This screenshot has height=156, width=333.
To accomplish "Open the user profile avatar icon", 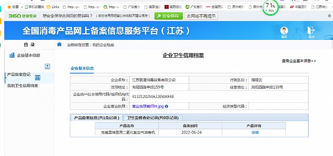I will [x=284, y=31].
